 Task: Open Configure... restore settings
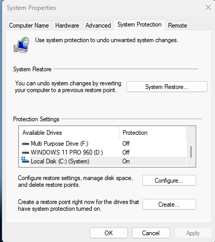click(169, 181)
